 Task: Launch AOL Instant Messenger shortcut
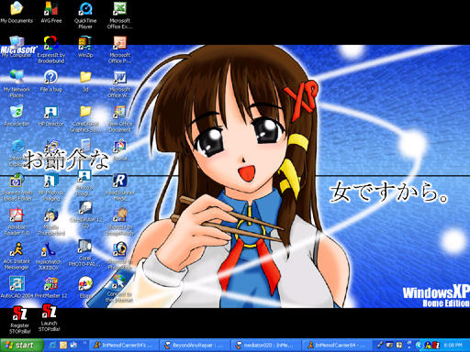coord(17,249)
